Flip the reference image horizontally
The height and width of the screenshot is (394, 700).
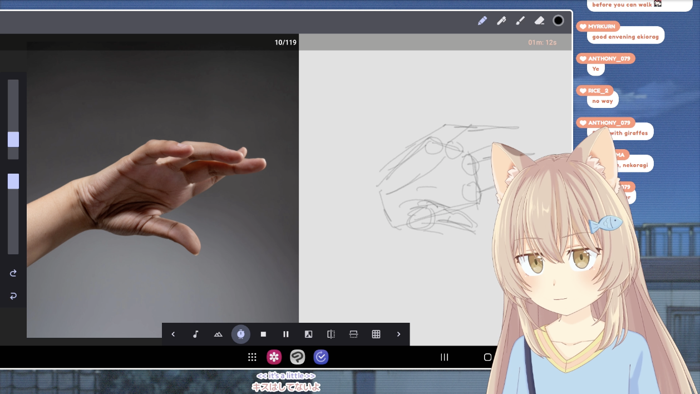[331, 334]
